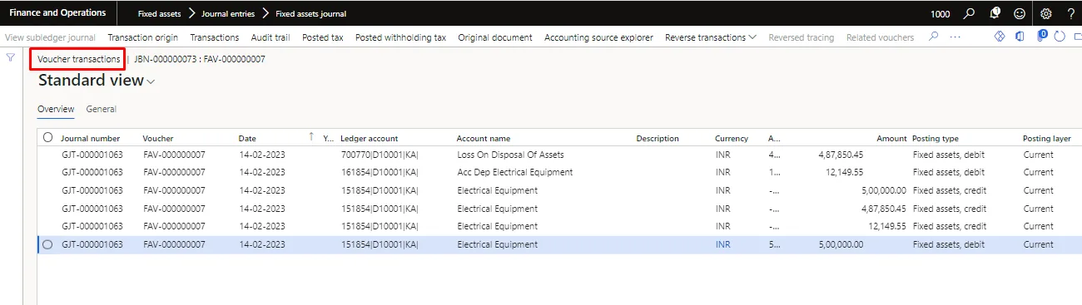
Task: Go to Fixed assets journal breadcrumb
Action: tap(310, 14)
